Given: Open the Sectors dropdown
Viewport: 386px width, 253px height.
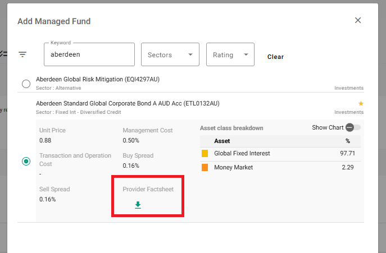Looking at the screenshot, I should 170,54.
